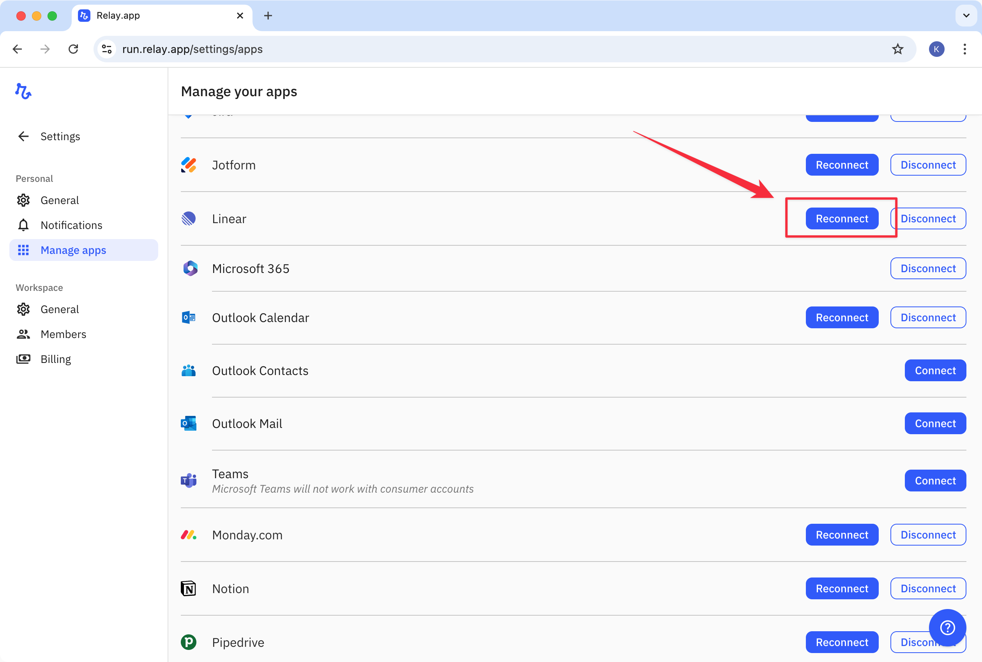
Task: Reconnect the Linear app
Action: coord(841,218)
